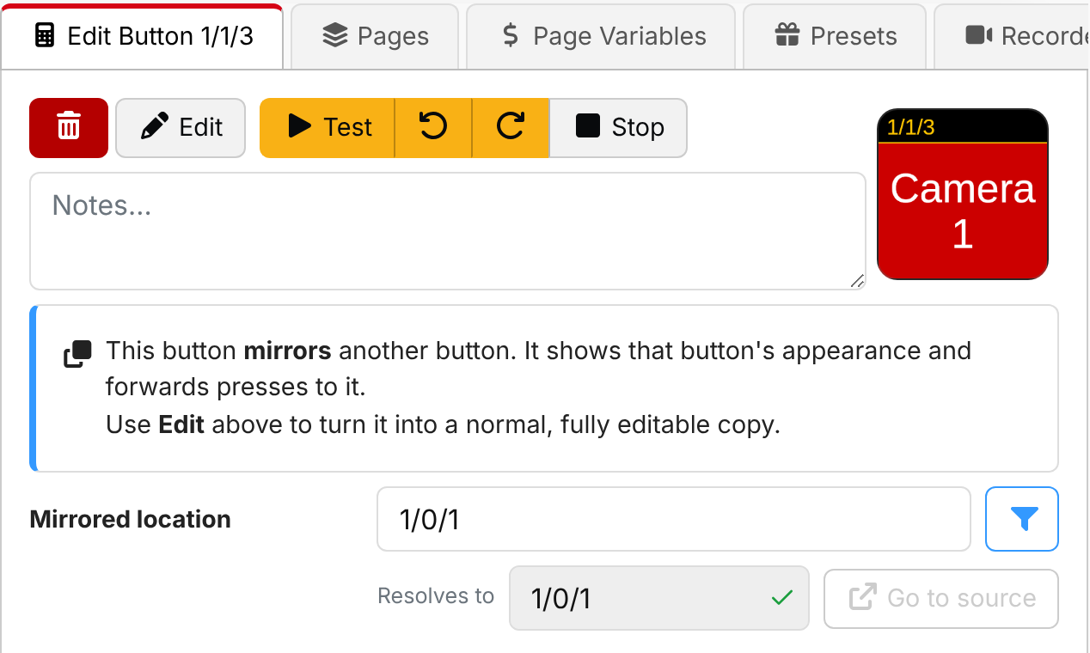Click the 'Mirrored location' label
The image size is (1090, 653).
click(x=131, y=519)
